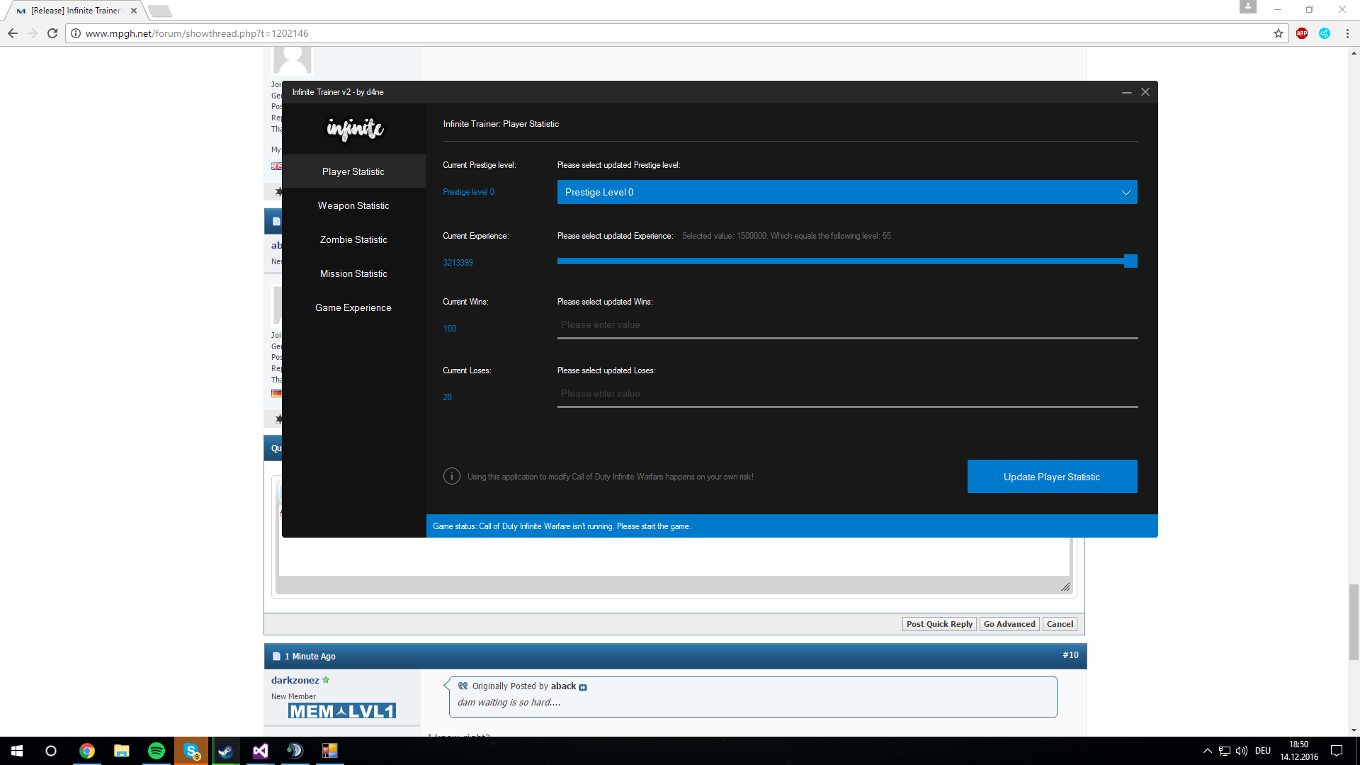Switch to Zombie Statistic section
Viewport: 1360px width, 765px height.
click(x=353, y=239)
